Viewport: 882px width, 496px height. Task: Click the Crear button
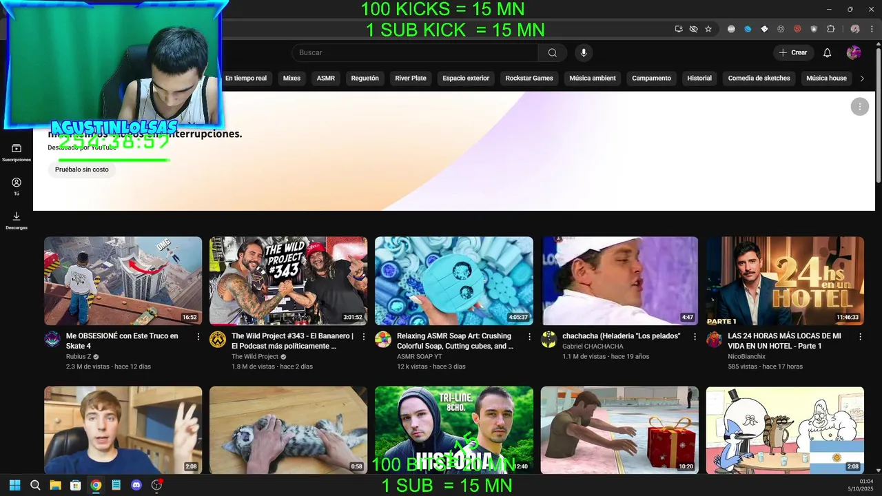(793, 53)
